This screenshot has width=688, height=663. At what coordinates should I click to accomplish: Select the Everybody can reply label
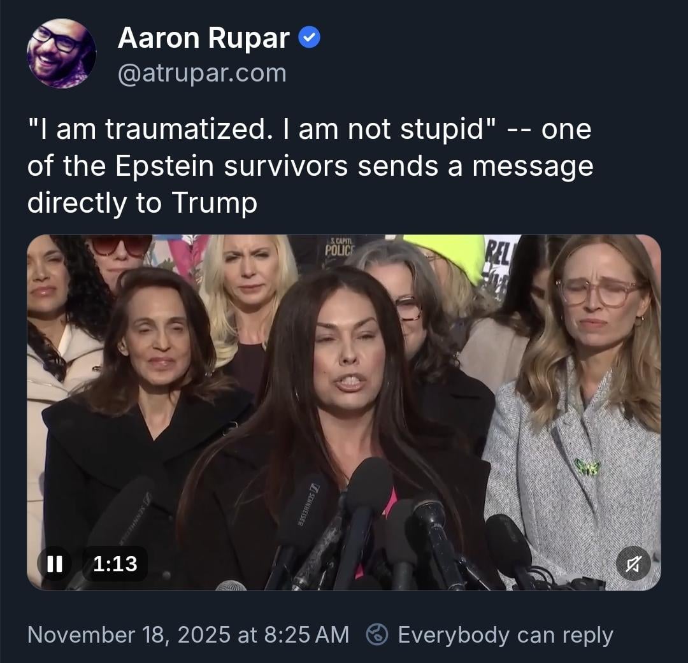pos(505,635)
